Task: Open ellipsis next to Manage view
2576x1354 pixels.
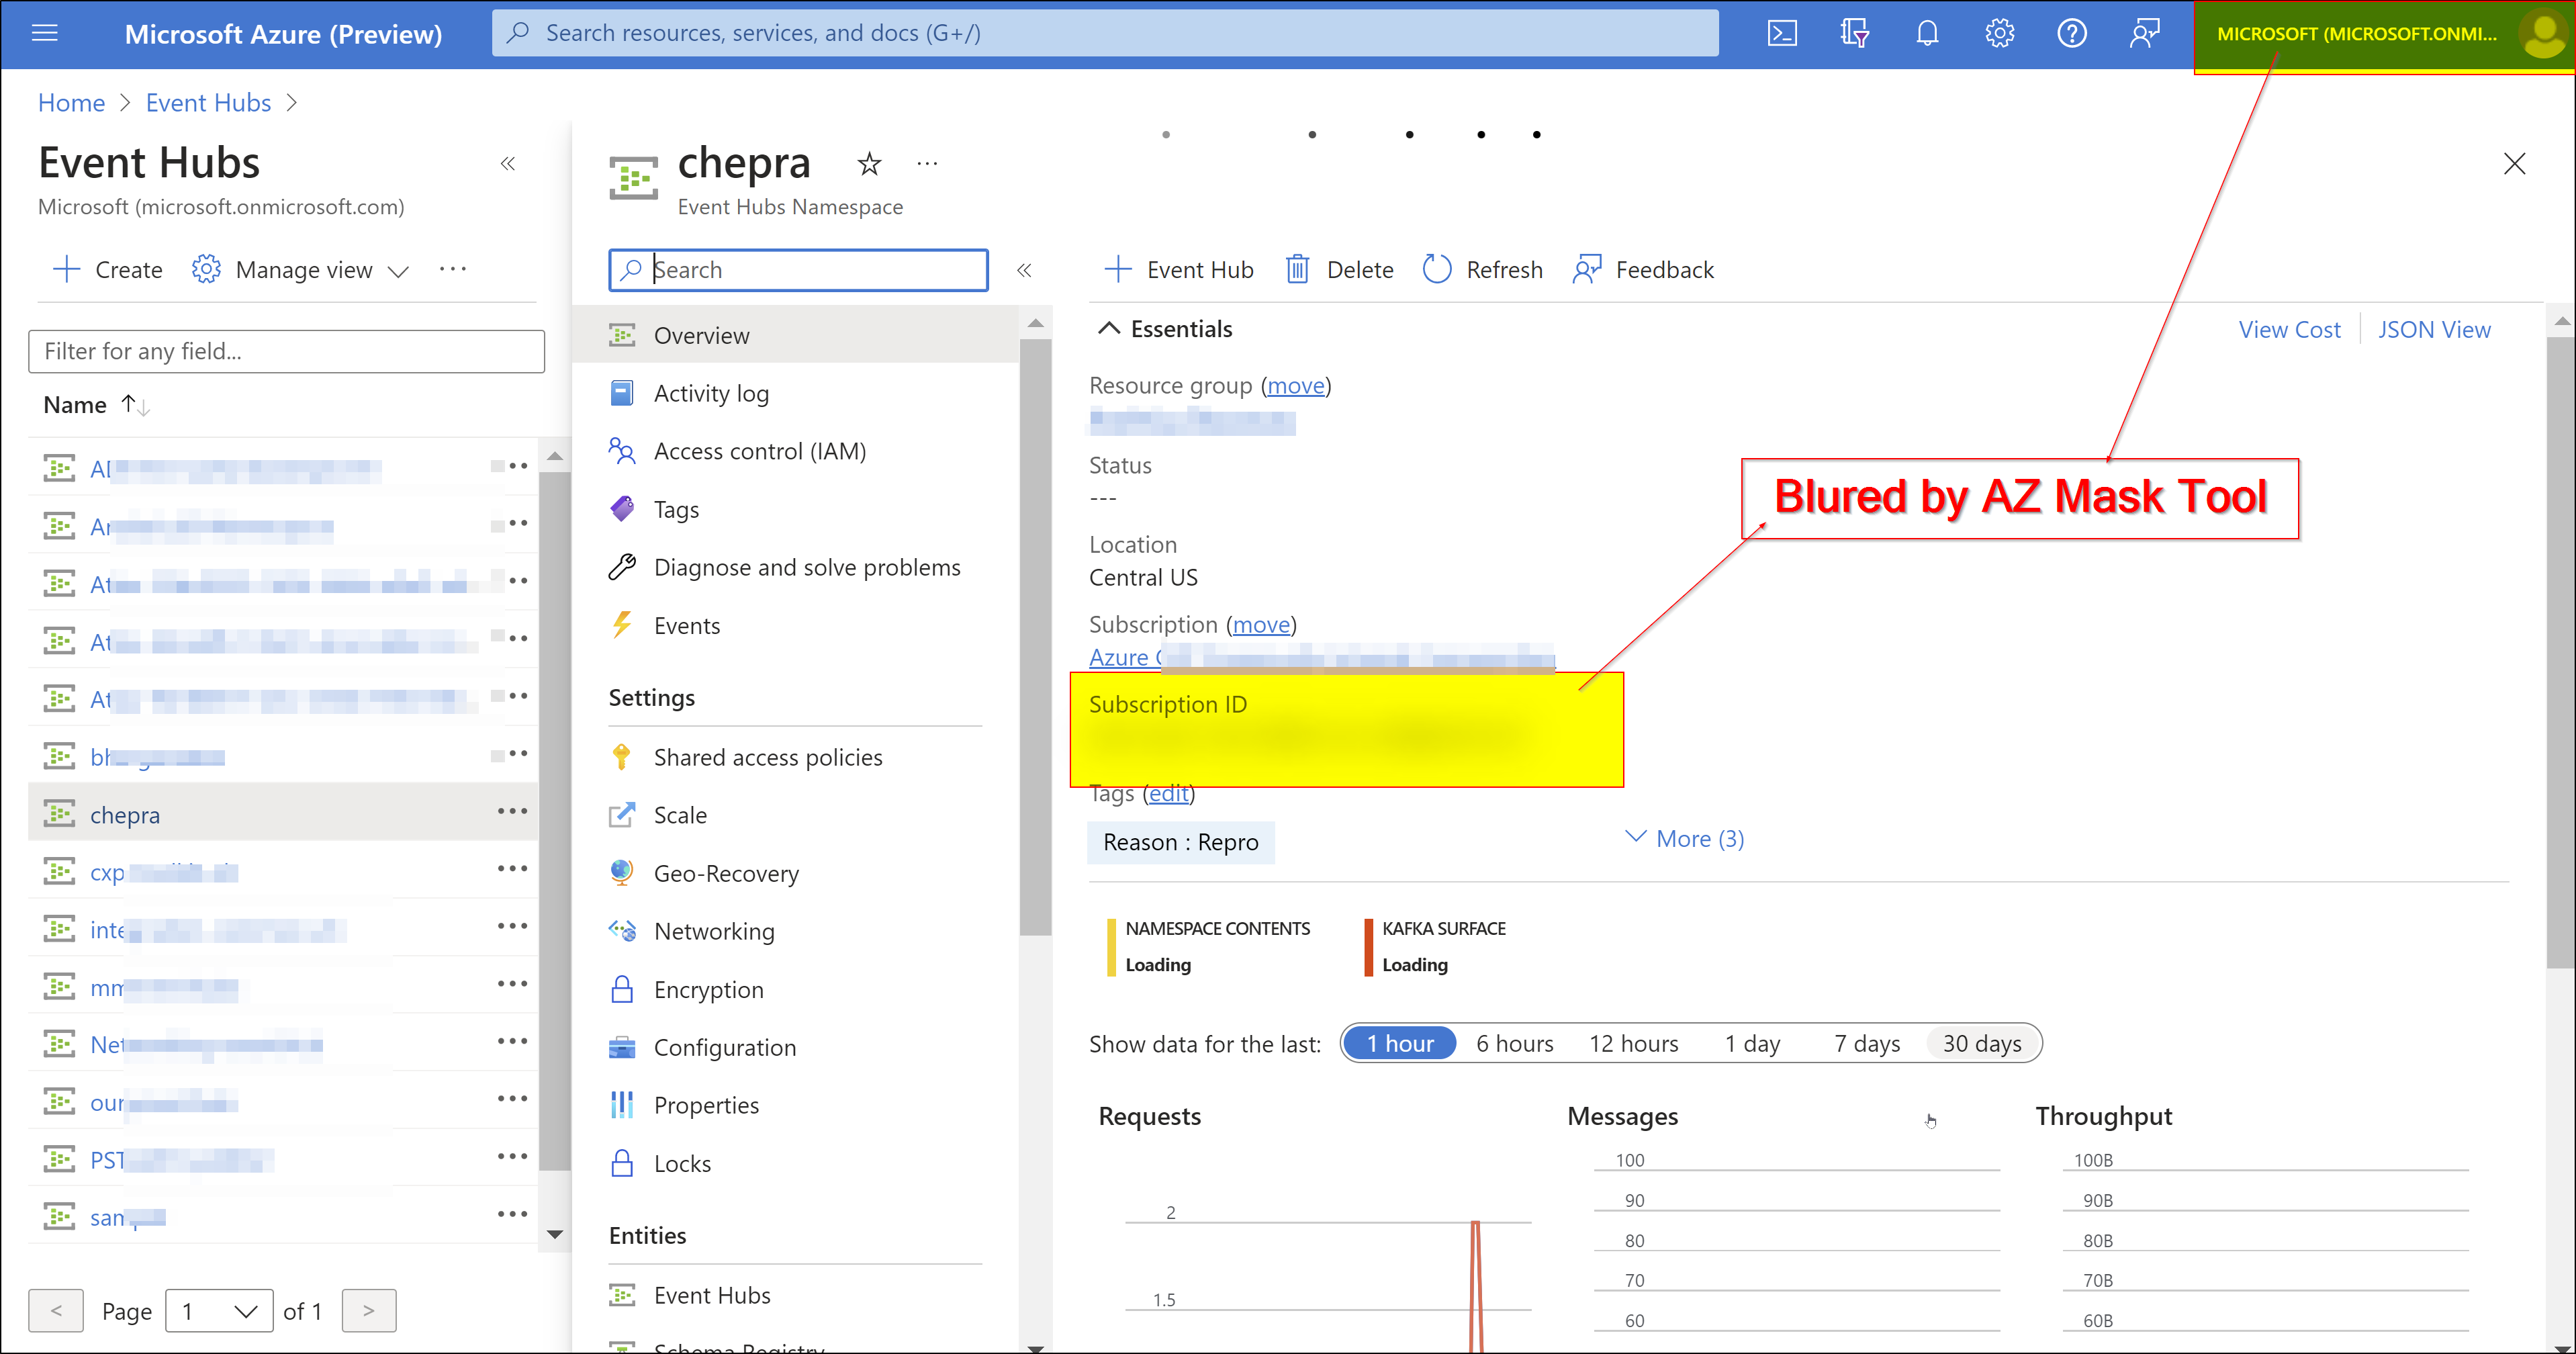Action: tap(453, 269)
